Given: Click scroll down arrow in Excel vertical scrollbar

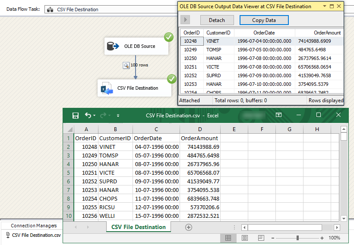Looking at the screenshot, I should 344,218.
